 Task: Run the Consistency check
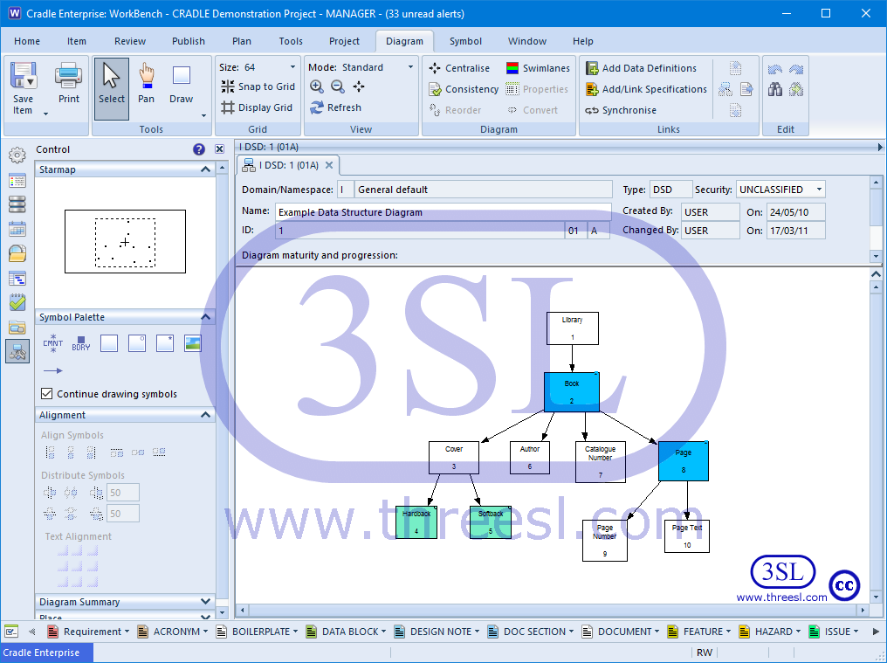pos(464,89)
